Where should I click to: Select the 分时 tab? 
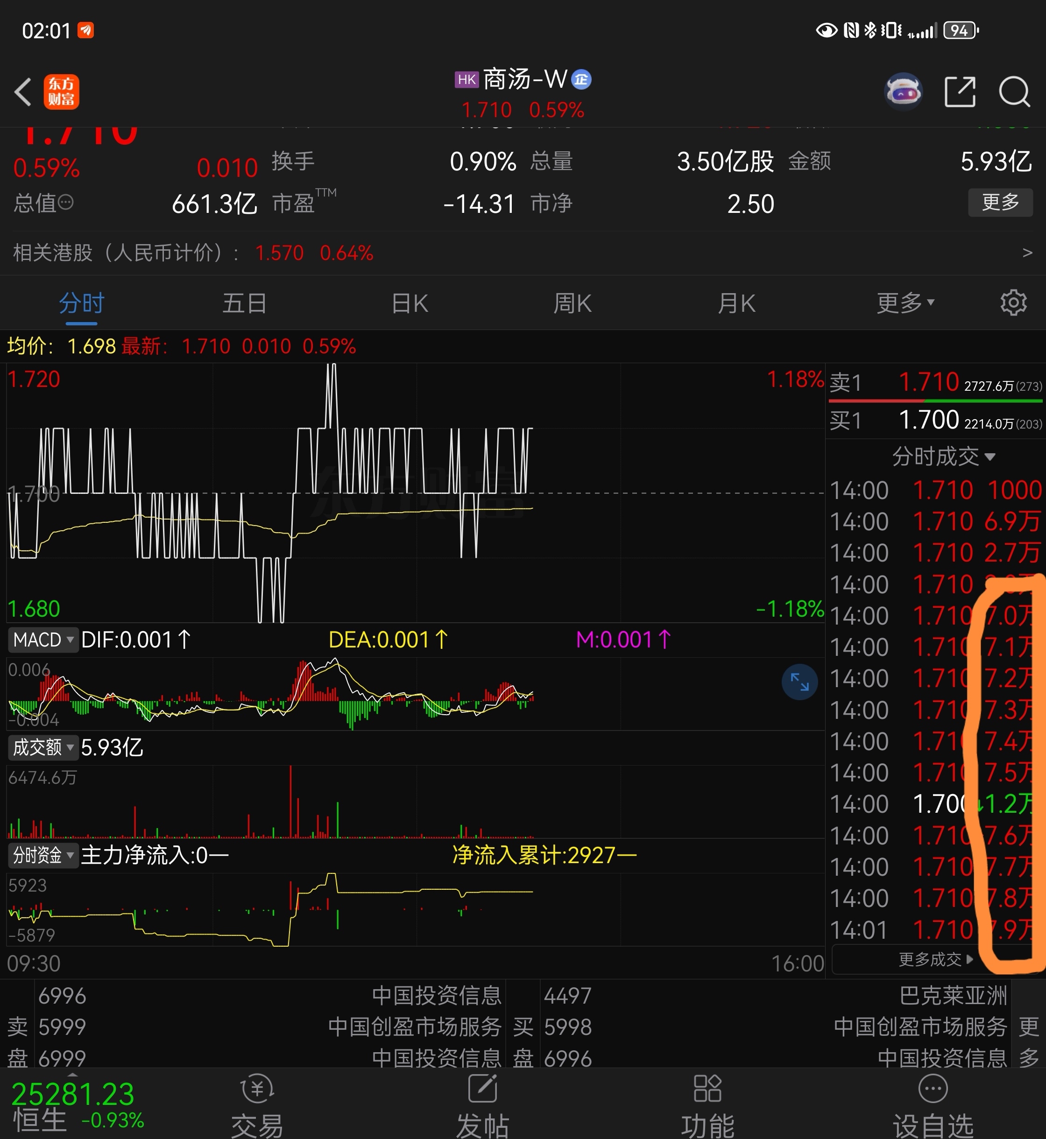82,303
